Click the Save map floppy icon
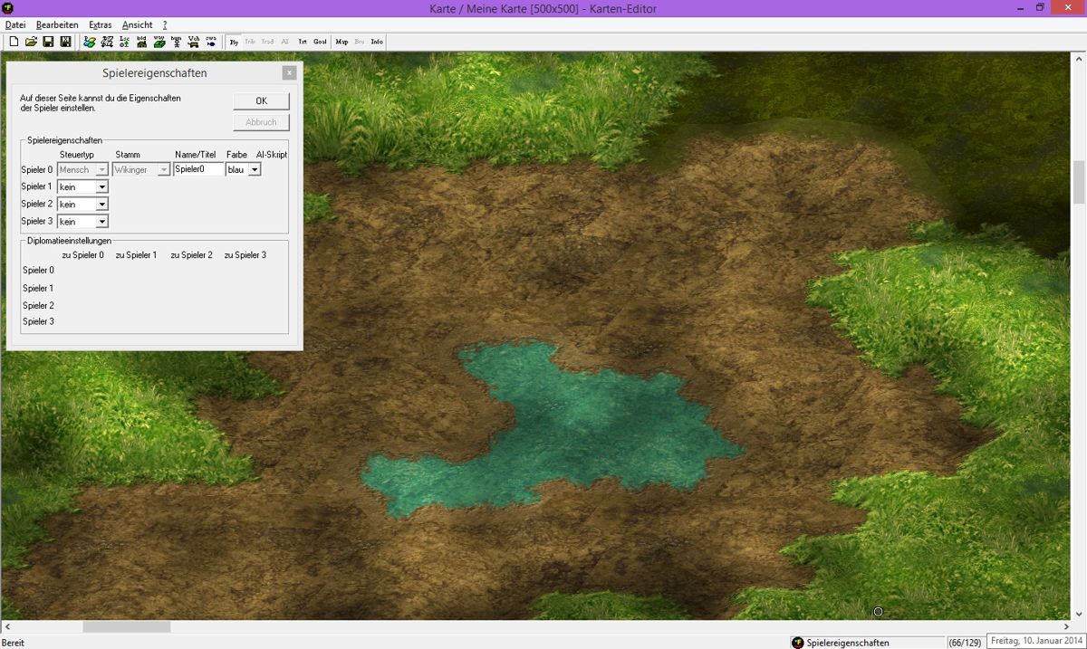Screen dimensions: 1087x649 point(48,42)
